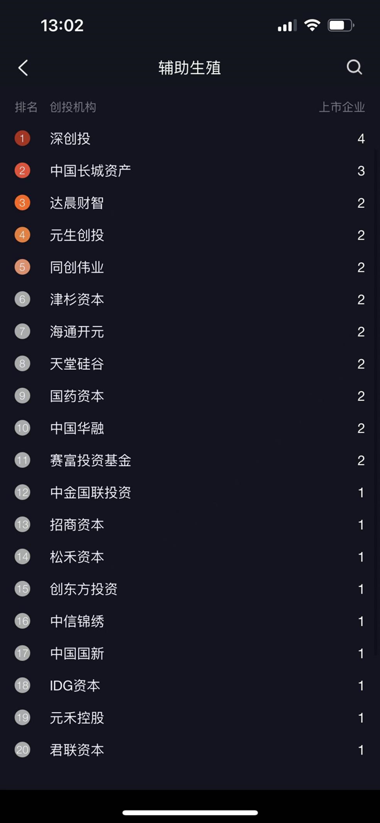
Task: Open 中国长城资产 entry
Action: pyautogui.click(x=90, y=170)
